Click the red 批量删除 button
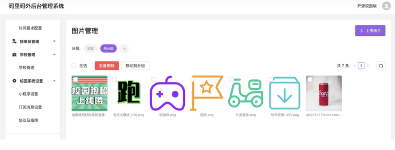Screen dimensions: 395x150 tap(107, 66)
